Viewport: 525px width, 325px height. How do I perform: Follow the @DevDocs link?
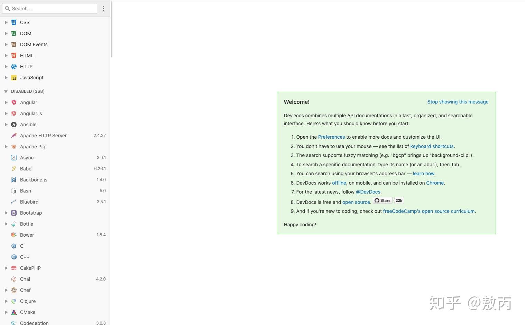click(x=368, y=192)
